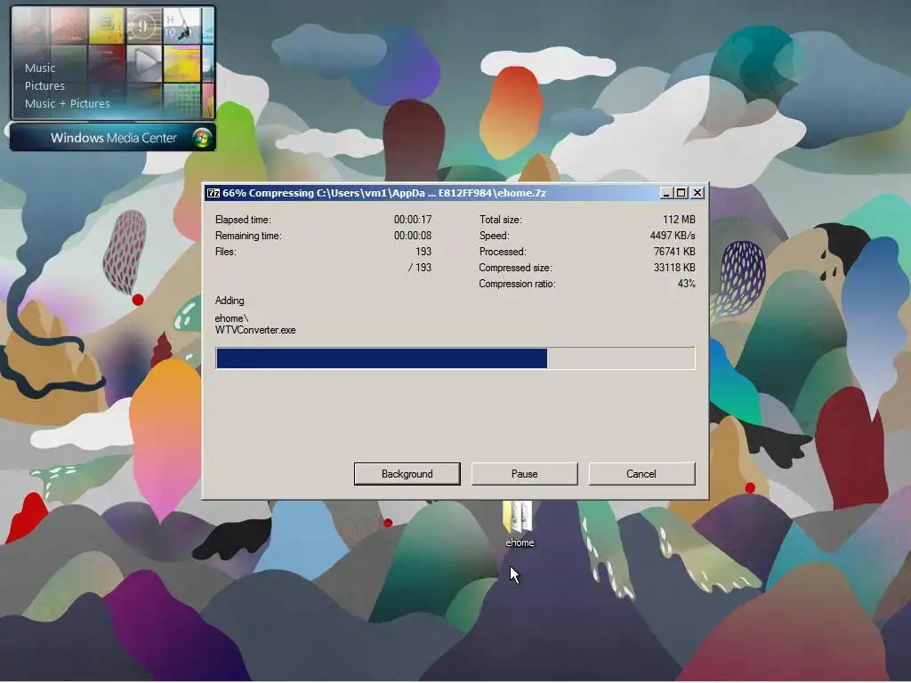
Task: Click the Windows Media Center logo orb
Action: pyautogui.click(x=202, y=138)
